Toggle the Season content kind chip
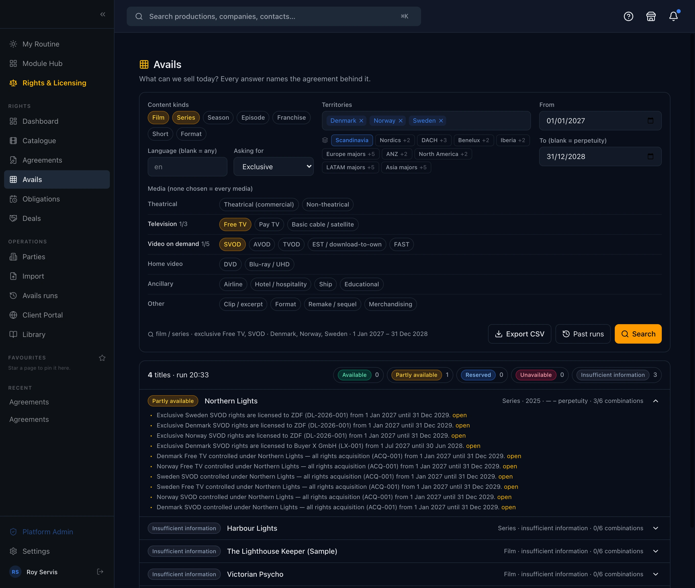 218,117
